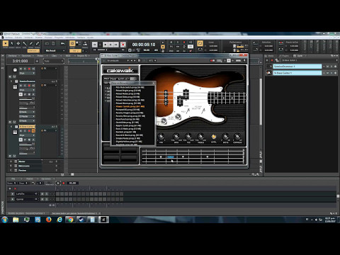Select SessionDrummer 1 in the synth rack
The image size is (340, 255).
point(297,67)
